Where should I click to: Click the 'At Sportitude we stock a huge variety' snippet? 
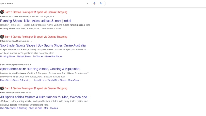click(43, 51)
